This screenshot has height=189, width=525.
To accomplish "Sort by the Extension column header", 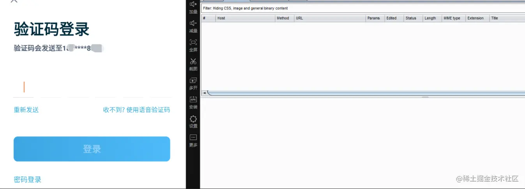I will coord(477,18).
